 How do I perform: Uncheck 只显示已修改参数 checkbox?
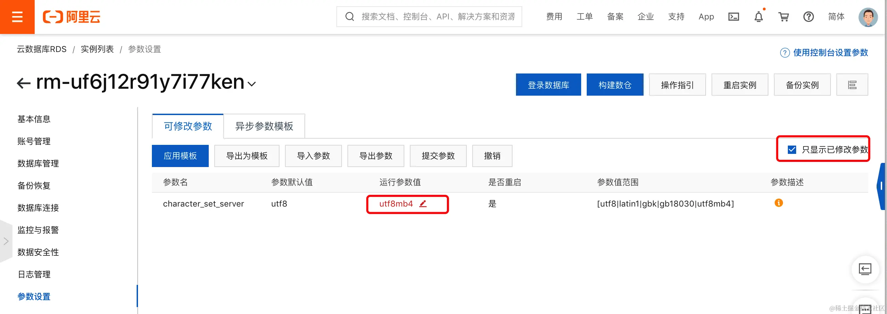tap(792, 149)
